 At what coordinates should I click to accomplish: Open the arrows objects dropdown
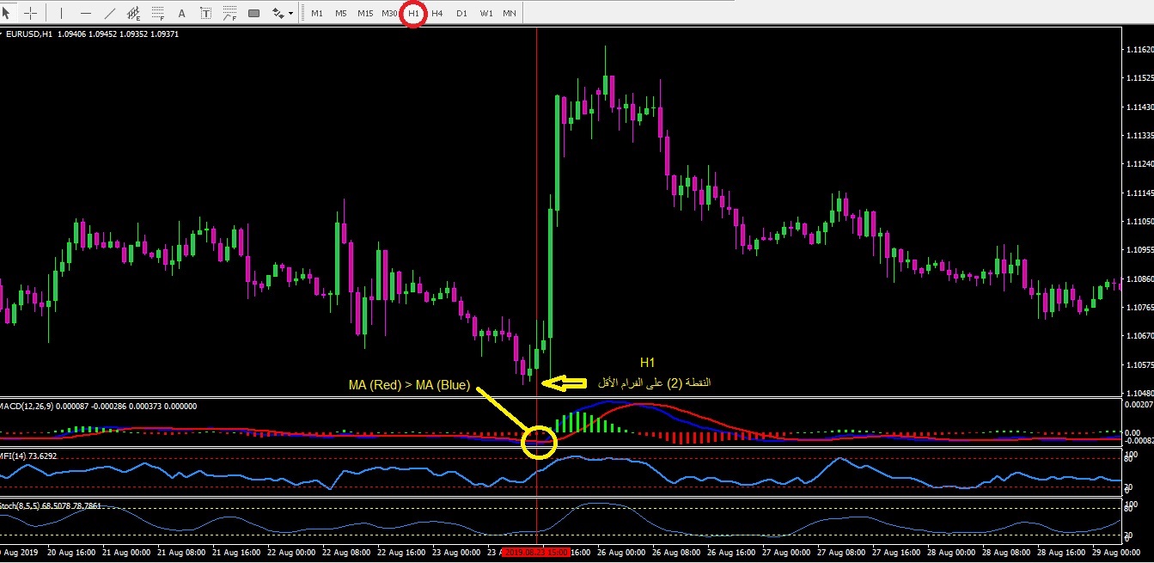[x=282, y=13]
